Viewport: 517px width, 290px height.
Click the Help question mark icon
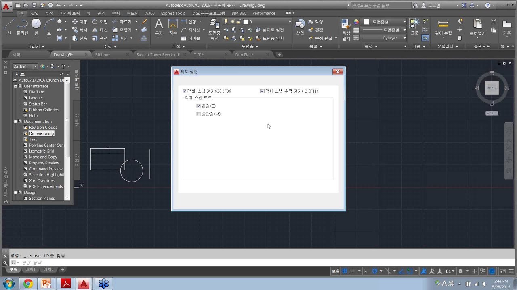pyautogui.click(x=488, y=5)
